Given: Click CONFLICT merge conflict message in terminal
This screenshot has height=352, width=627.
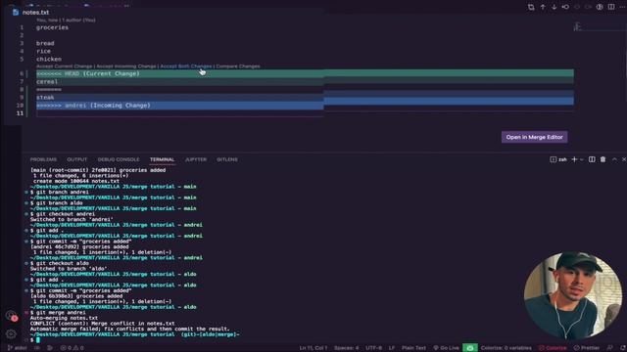Looking at the screenshot, I should pos(102,324).
